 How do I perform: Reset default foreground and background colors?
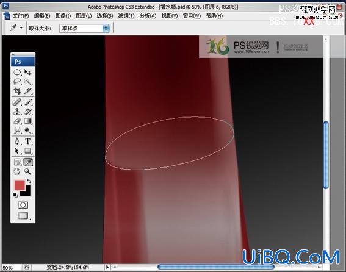coord(15,195)
